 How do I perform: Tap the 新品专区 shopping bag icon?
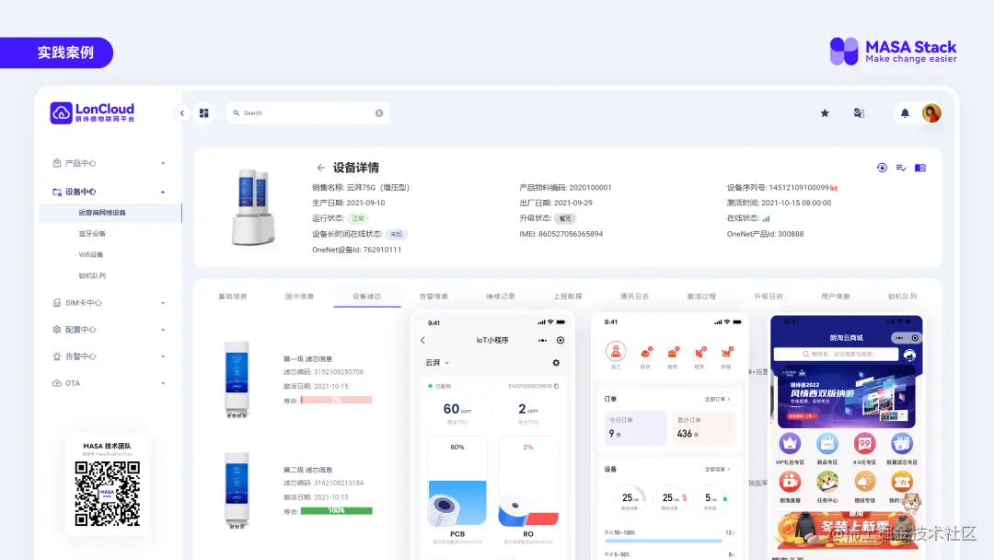tap(827, 445)
